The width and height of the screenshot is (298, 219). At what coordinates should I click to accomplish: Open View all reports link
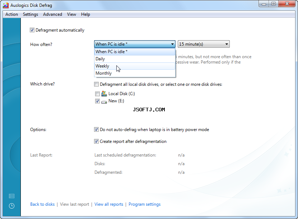point(109,204)
